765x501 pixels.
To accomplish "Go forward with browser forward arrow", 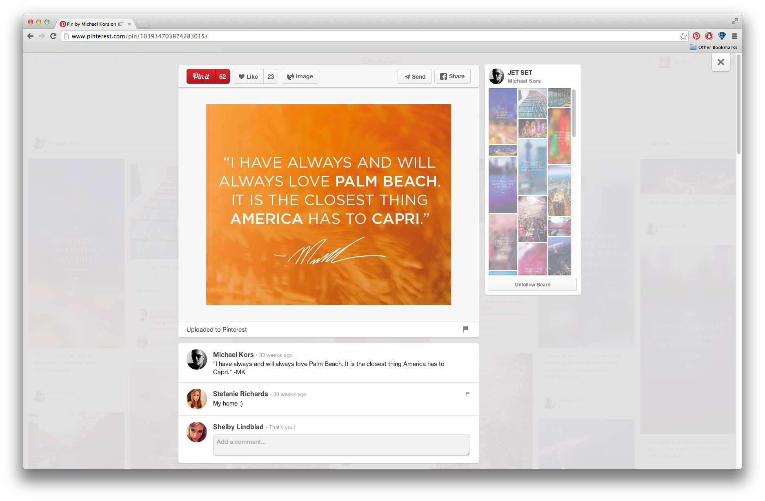I will pos(42,36).
